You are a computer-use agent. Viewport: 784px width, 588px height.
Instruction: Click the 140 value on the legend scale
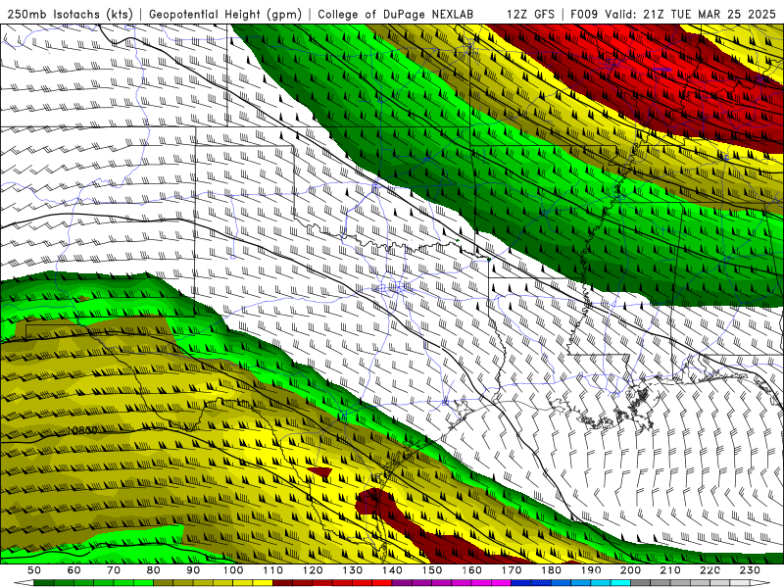point(392,570)
